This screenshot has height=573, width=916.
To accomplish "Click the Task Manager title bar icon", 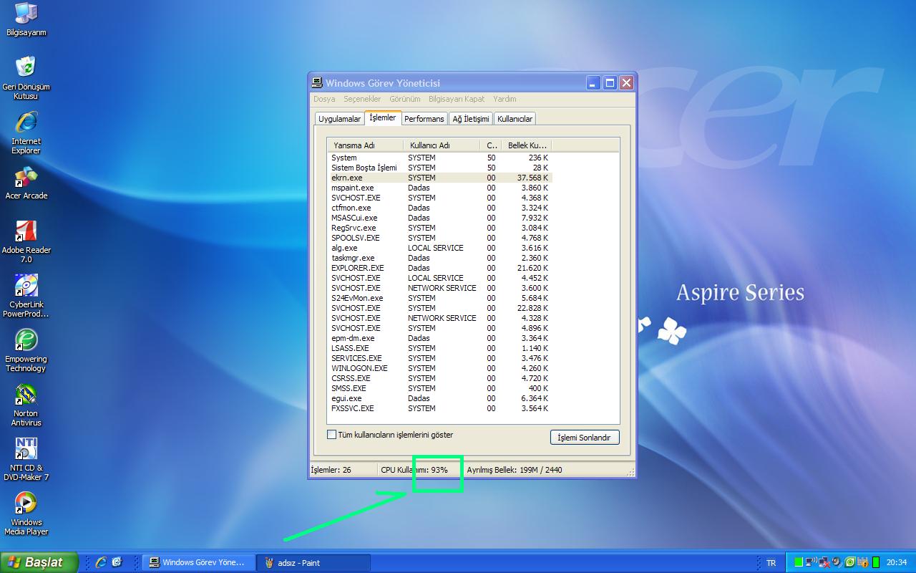I will (318, 83).
